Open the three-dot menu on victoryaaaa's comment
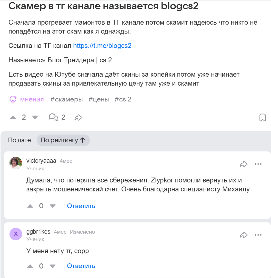 (x=258, y=164)
